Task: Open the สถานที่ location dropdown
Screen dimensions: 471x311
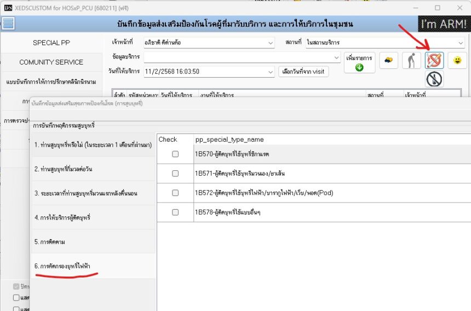Action: click(461, 43)
